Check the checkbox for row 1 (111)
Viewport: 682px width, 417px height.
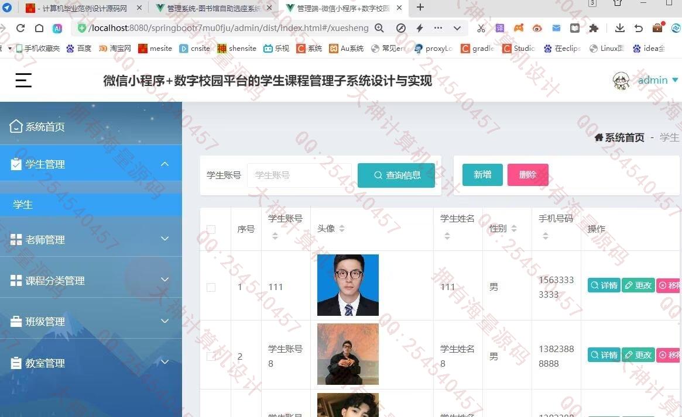211,287
